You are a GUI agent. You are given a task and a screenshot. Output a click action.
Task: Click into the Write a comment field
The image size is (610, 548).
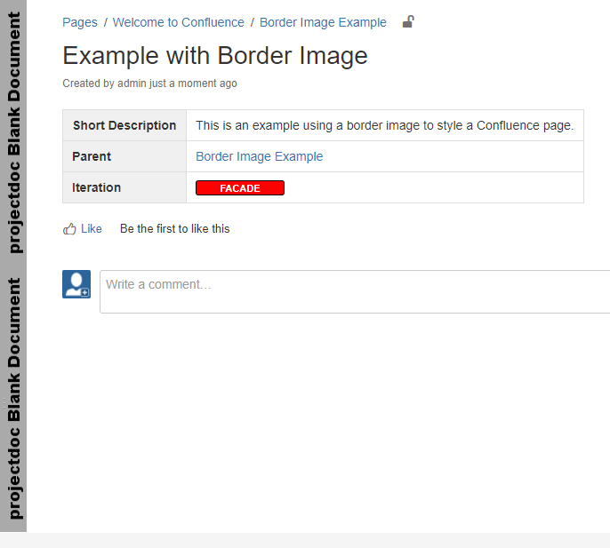pos(356,291)
